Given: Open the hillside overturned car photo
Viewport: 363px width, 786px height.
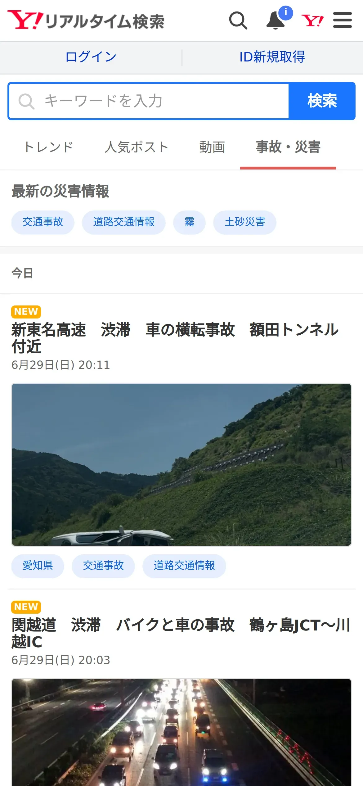Looking at the screenshot, I should [181, 465].
